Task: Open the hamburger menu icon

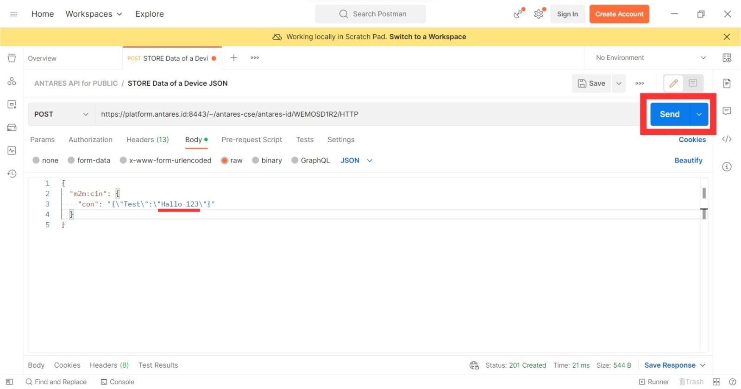Action: pos(13,14)
